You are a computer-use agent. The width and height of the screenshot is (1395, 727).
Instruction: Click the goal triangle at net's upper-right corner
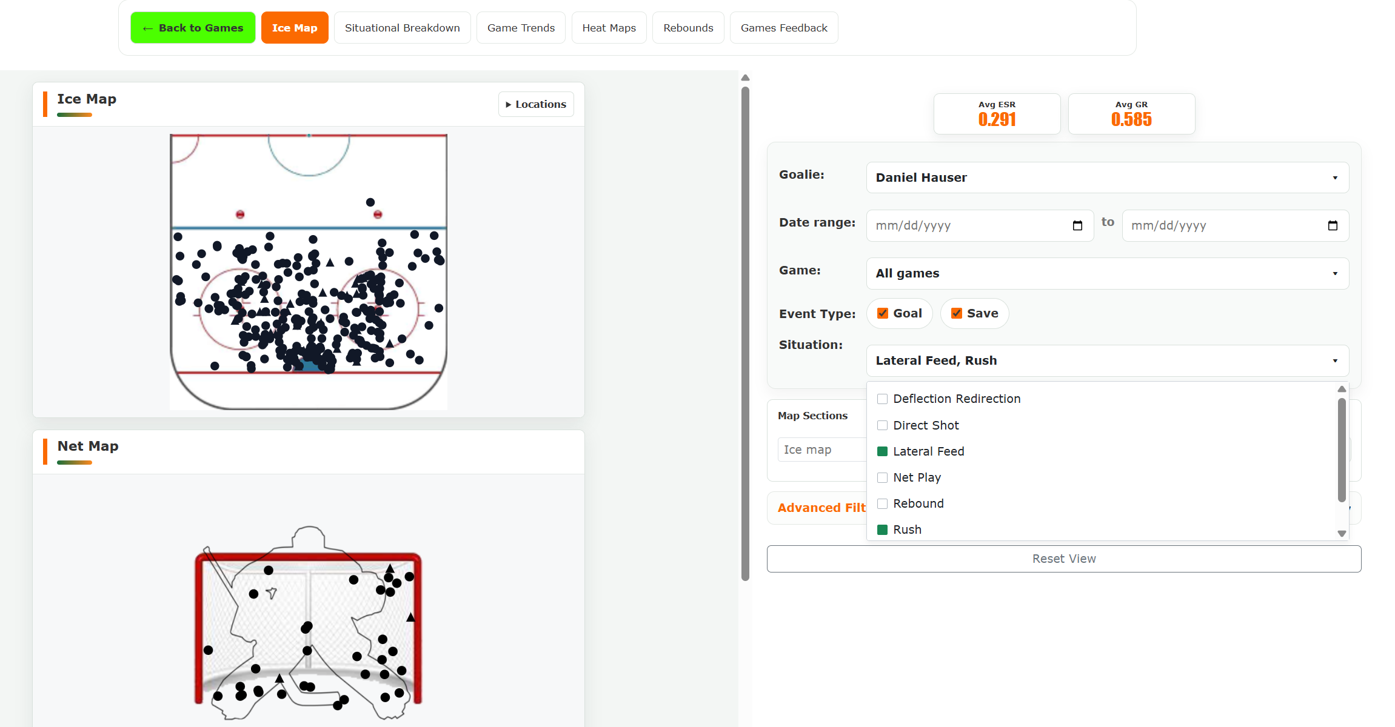coord(390,568)
